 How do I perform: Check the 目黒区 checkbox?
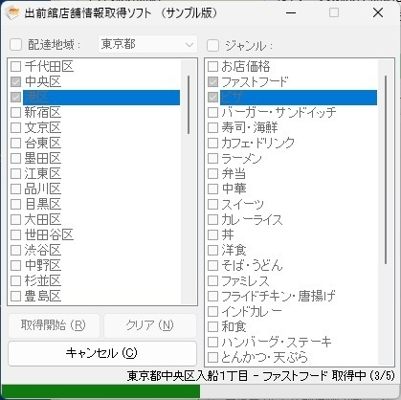15,204
